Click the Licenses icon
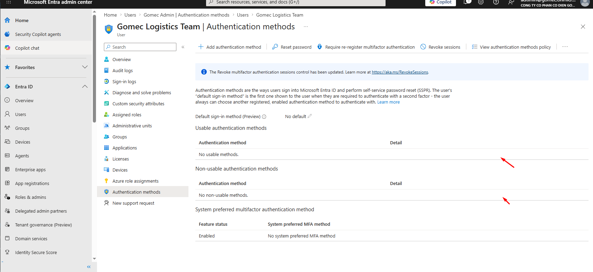The image size is (593, 272). [x=107, y=159]
